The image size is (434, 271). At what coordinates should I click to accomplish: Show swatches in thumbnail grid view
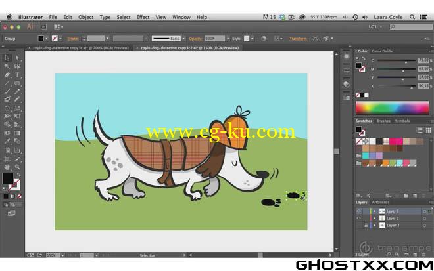click(x=428, y=130)
